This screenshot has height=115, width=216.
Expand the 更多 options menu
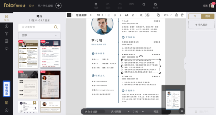(x=168, y=15)
